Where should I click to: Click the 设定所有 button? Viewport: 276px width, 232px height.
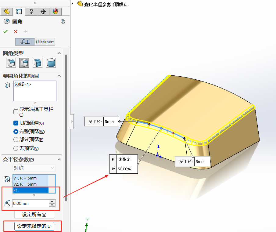tap(34, 215)
